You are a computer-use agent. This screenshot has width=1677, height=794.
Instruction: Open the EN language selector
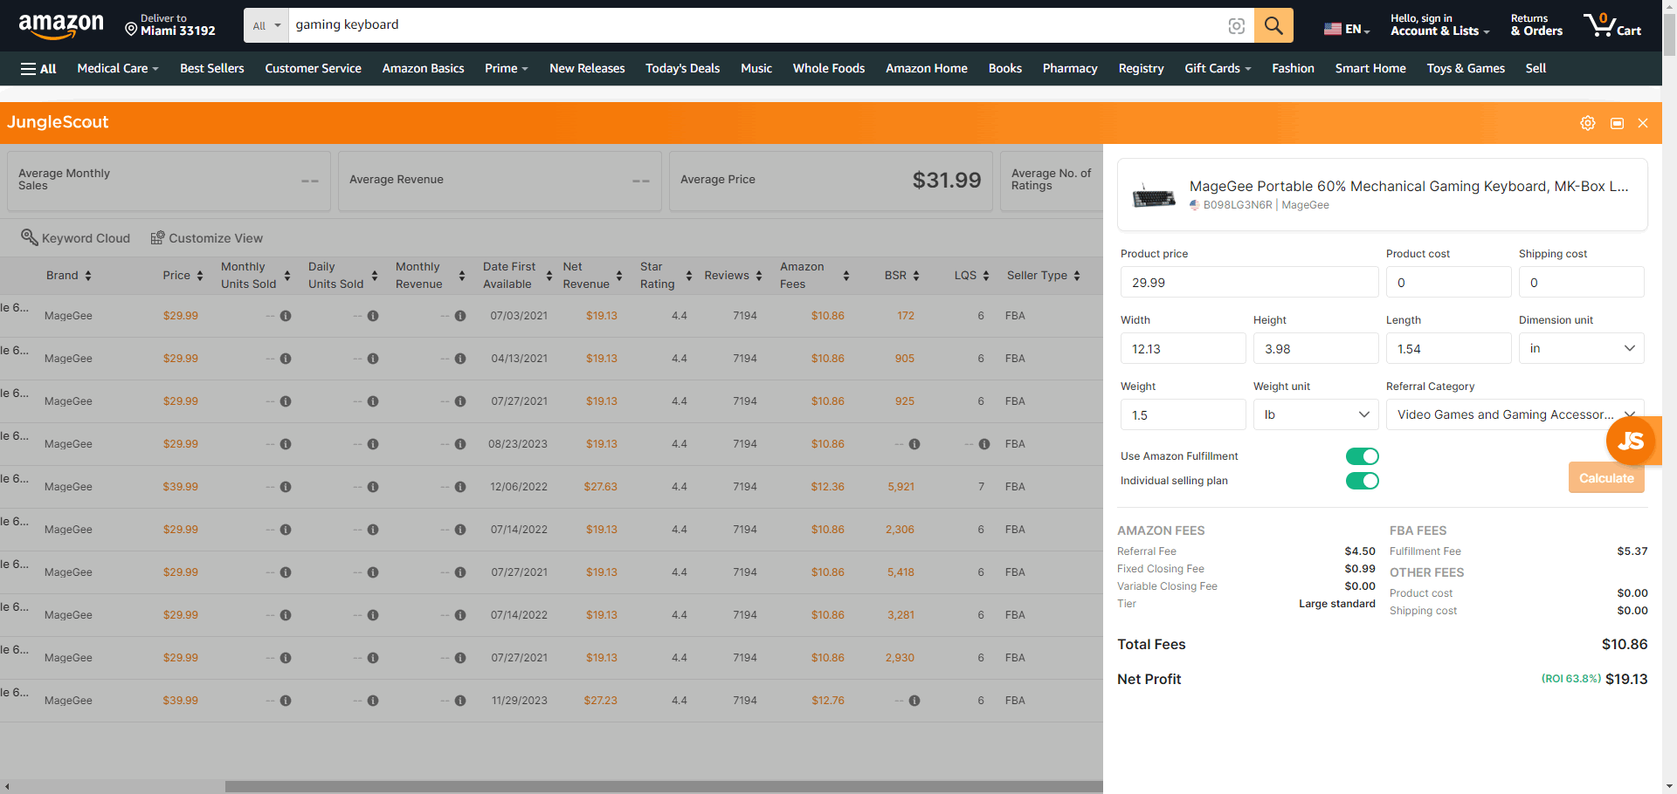coord(1347,29)
